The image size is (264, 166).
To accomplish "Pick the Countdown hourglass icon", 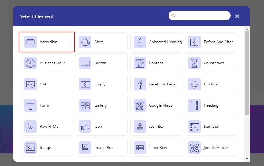I will [194, 63].
